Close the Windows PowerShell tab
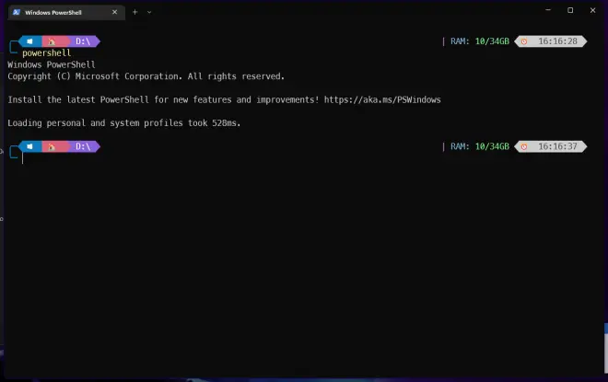Viewport: 608px width, 382px height. pyautogui.click(x=114, y=12)
